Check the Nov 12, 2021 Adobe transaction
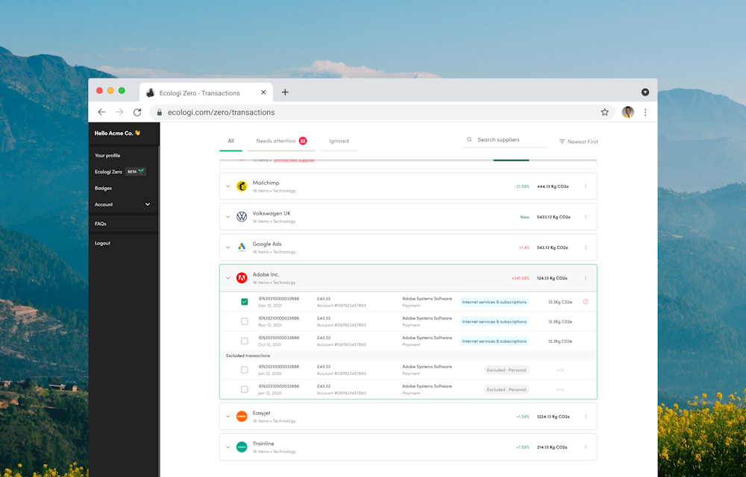Image resolution: width=746 pixels, height=477 pixels. coord(245,321)
